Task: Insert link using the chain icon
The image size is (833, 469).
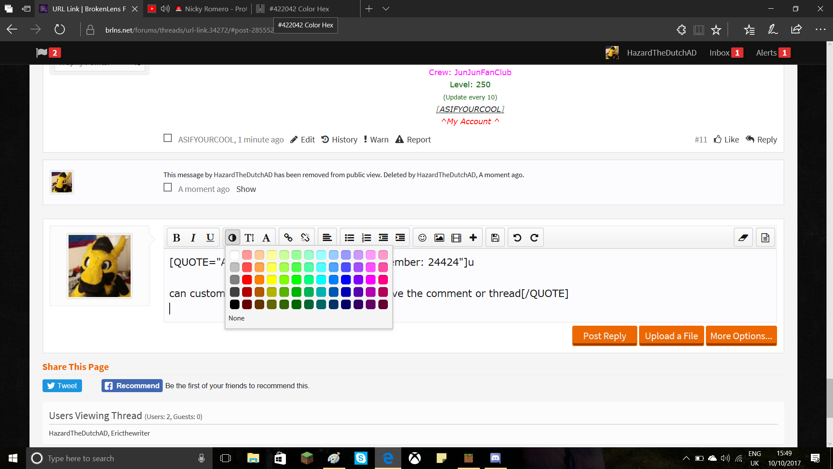Action: pyautogui.click(x=288, y=238)
